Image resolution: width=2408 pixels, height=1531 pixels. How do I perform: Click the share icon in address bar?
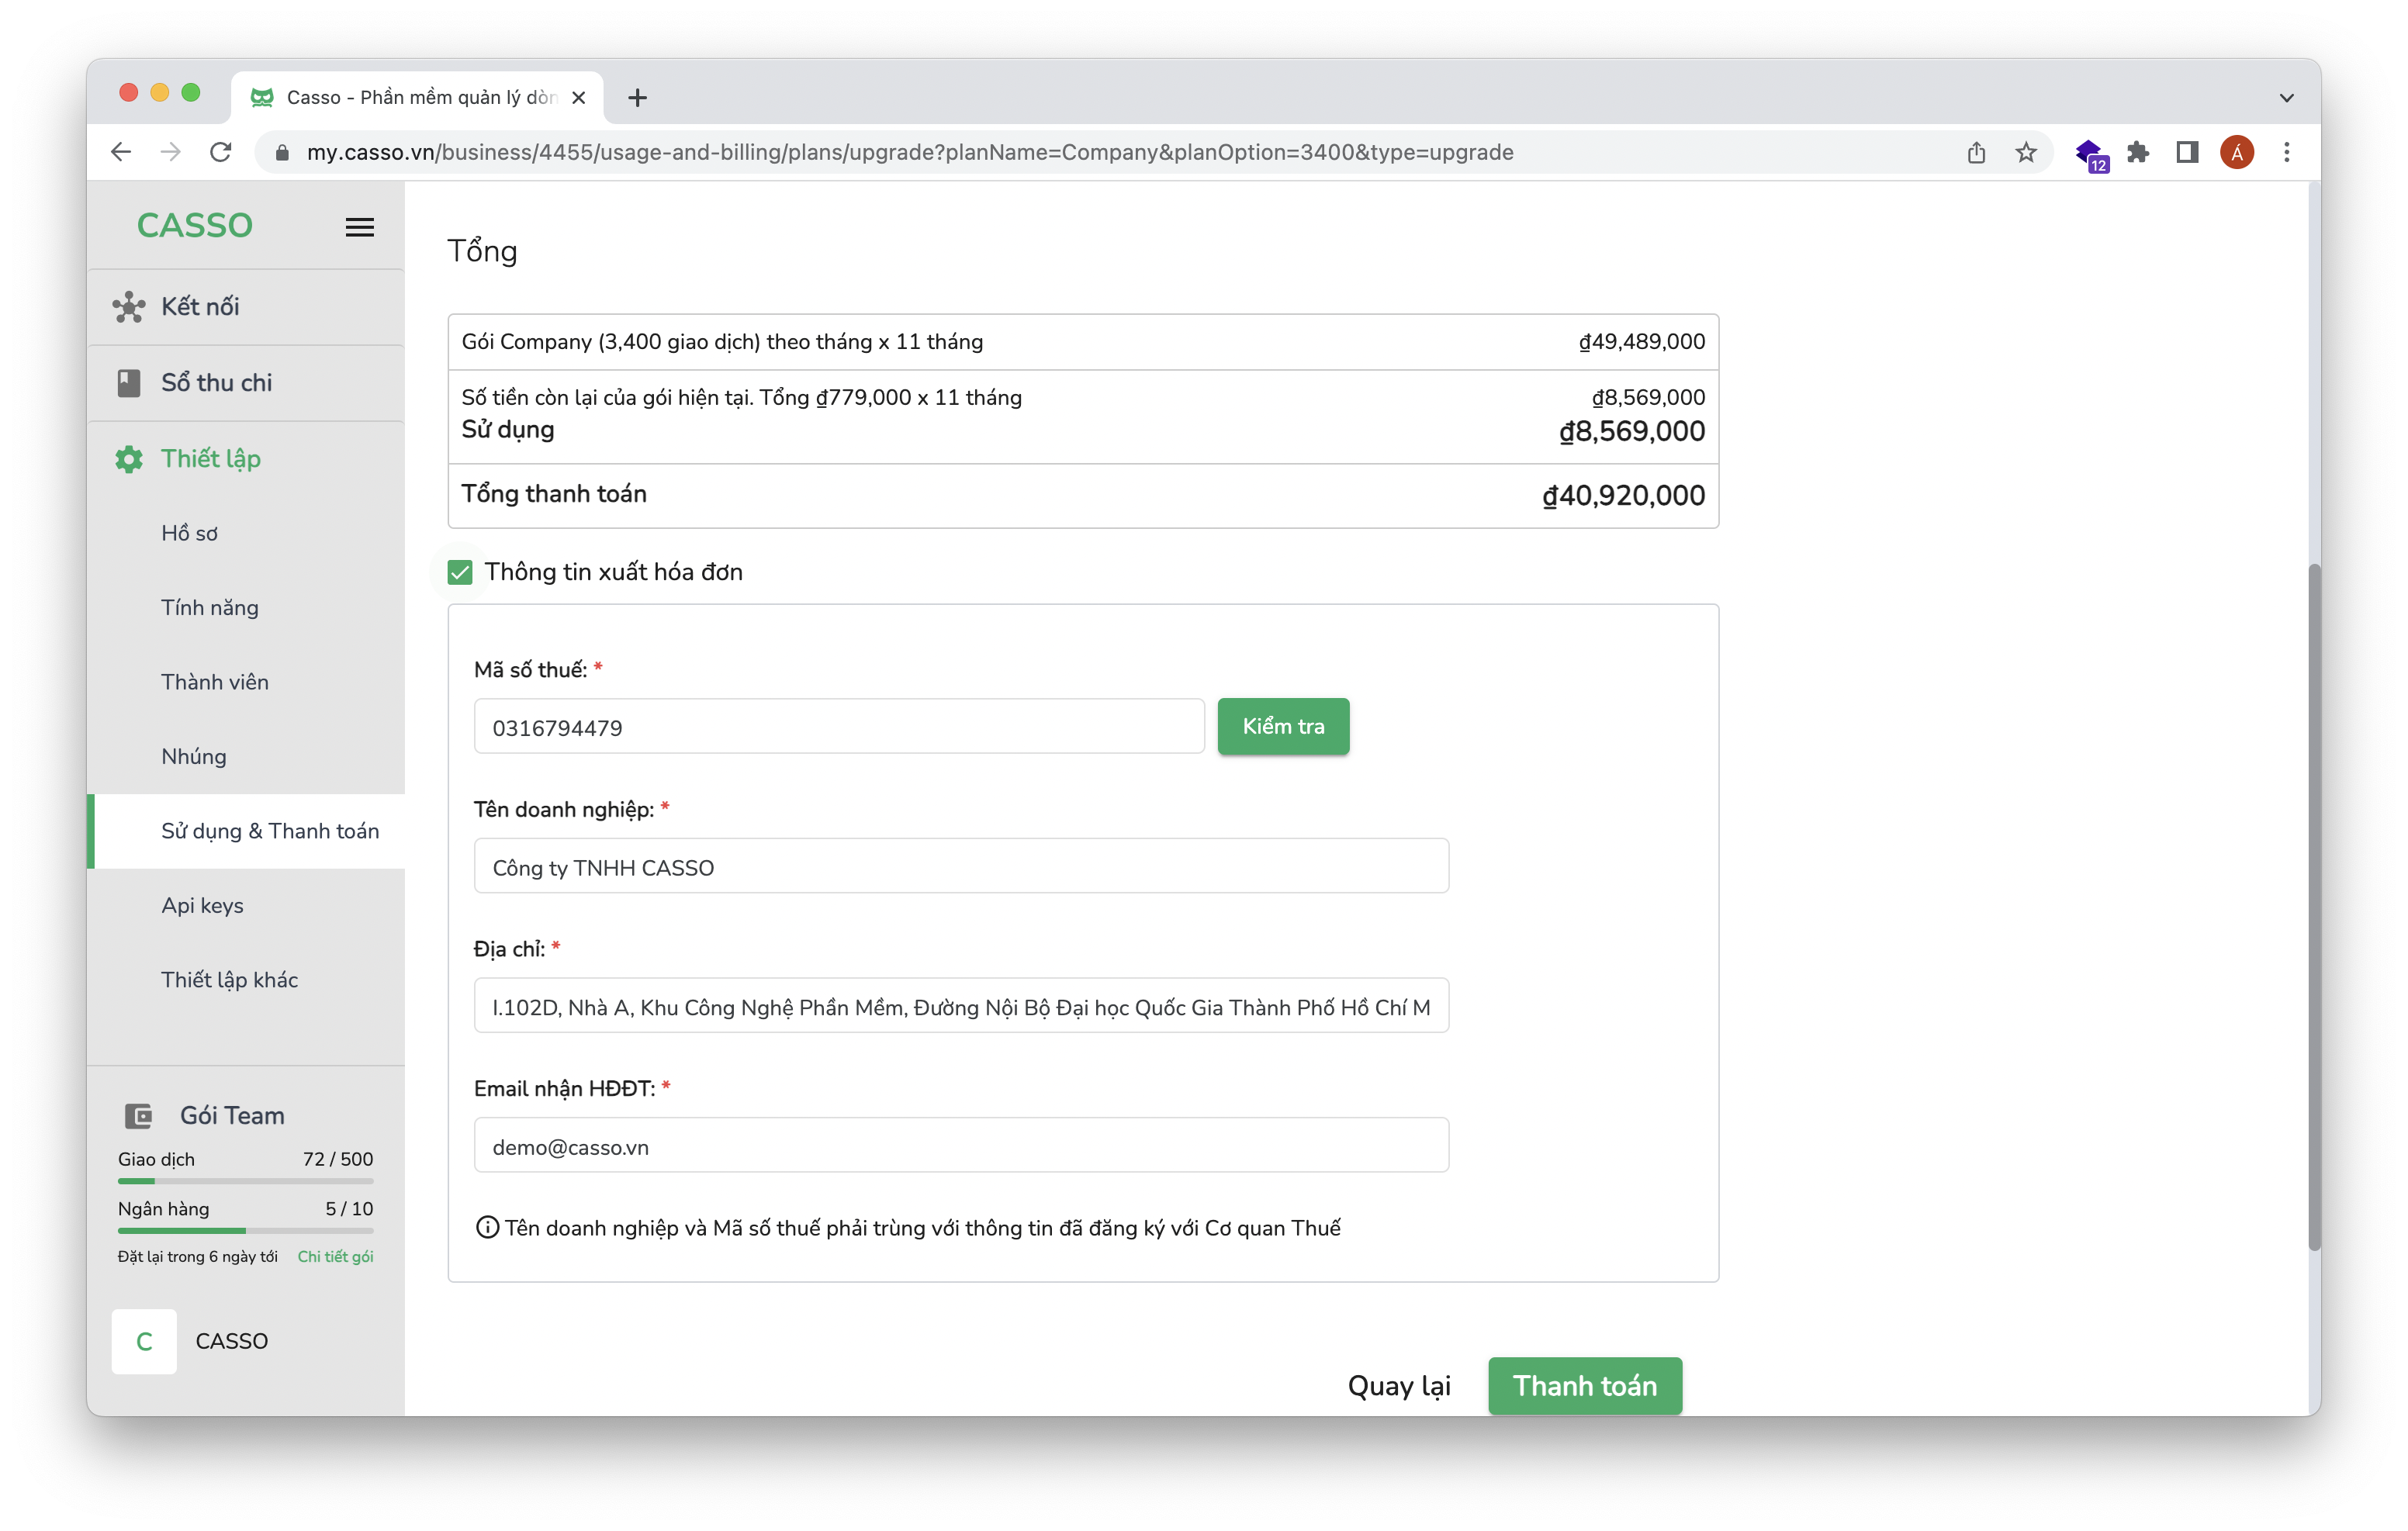coord(1976,152)
